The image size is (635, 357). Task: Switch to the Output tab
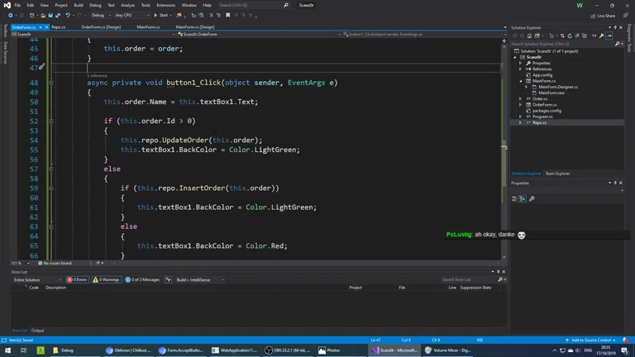[38, 331]
